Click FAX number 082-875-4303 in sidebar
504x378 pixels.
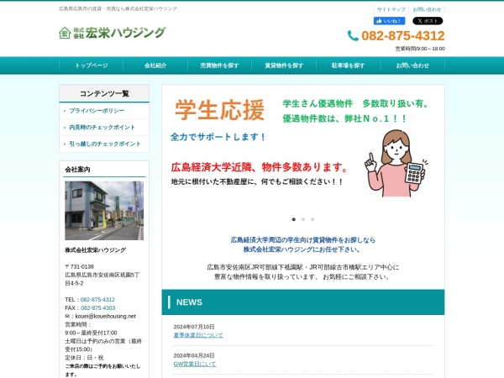pos(97,308)
